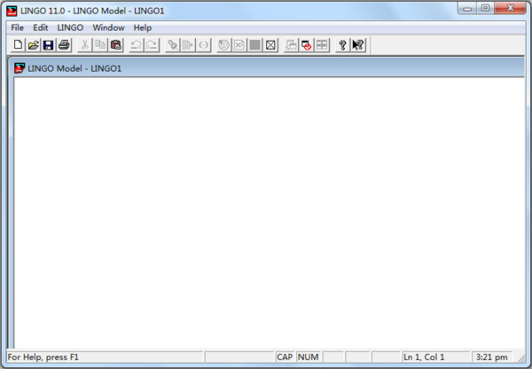Open the File menu
Image resolution: width=532 pixels, height=369 pixels.
point(18,27)
